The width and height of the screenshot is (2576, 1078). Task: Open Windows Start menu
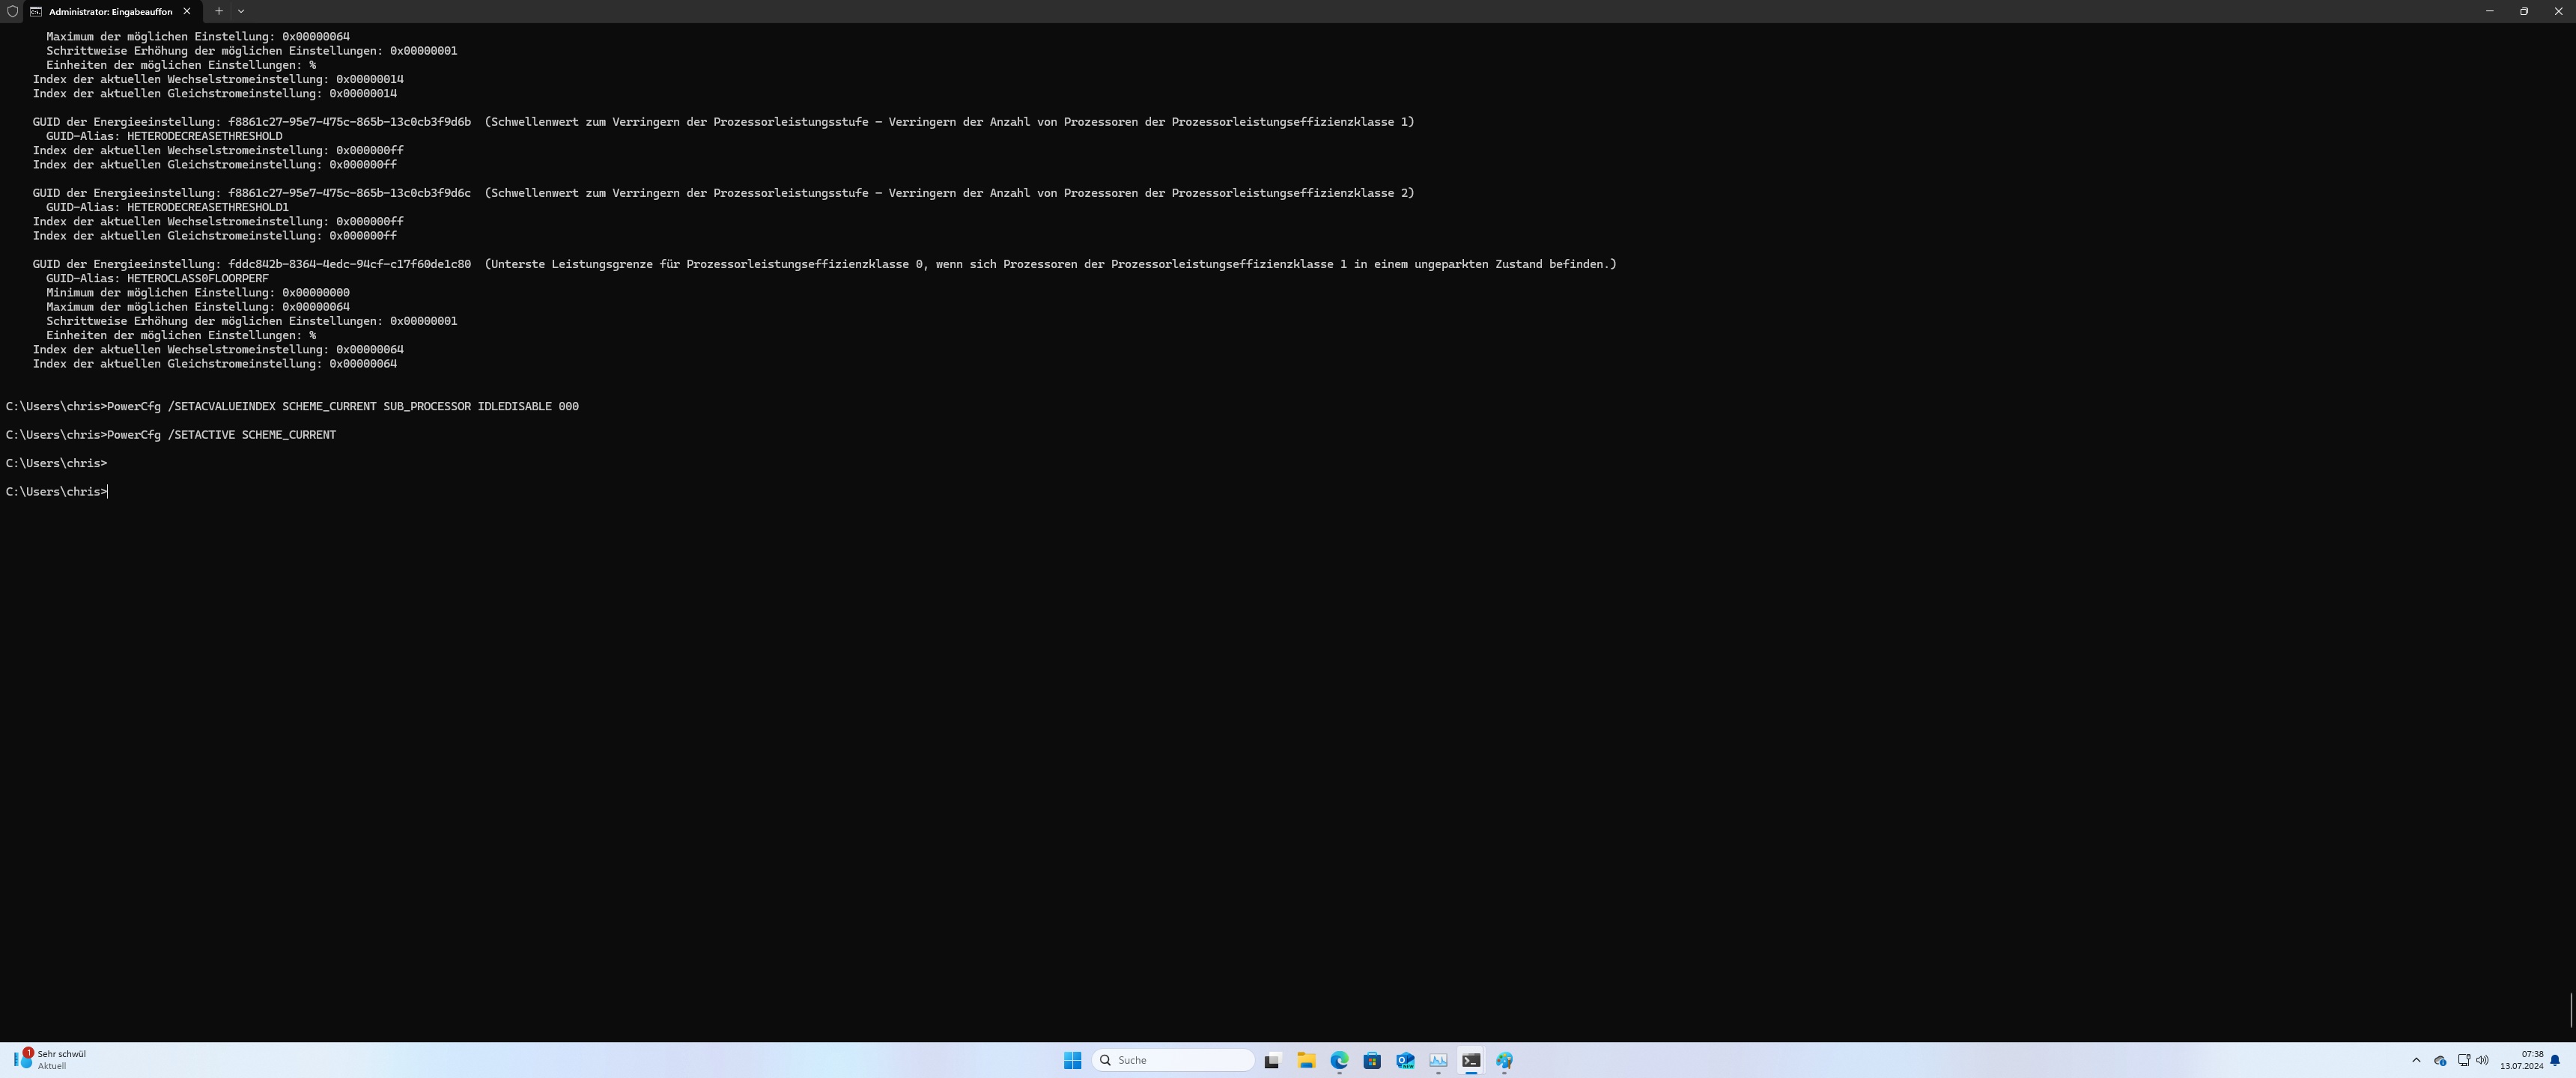click(1072, 1060)
